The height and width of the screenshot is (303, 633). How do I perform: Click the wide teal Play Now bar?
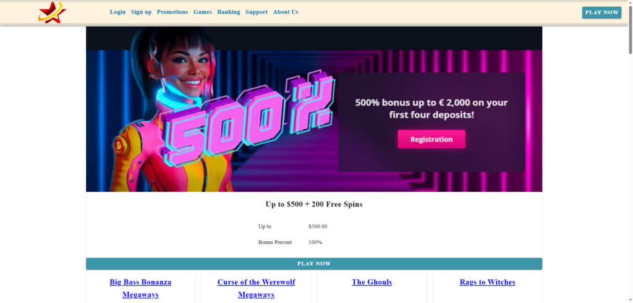pyautogui.click(x=314, y=264)
